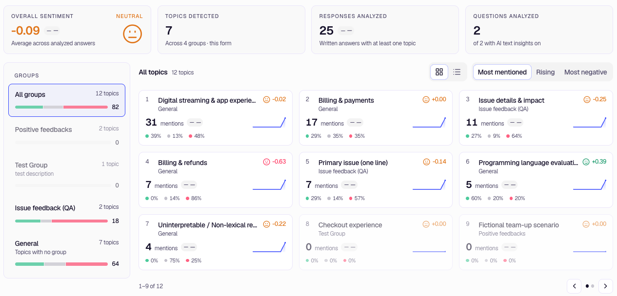Select the Test Group entry
This screenshot has height=296, width=617.
tap(67, 174)
